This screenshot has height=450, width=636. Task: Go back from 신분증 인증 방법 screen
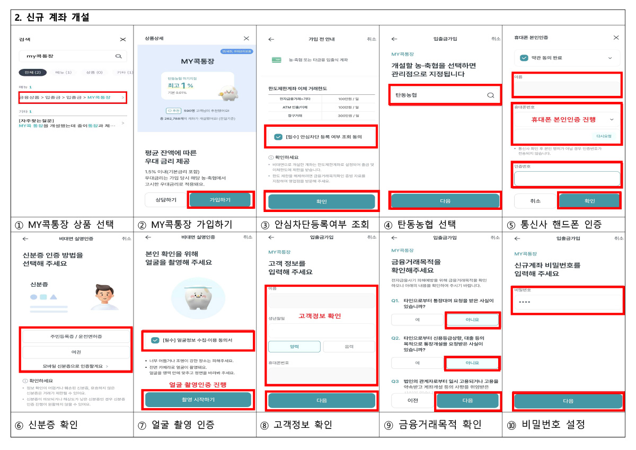click(25, 239)
